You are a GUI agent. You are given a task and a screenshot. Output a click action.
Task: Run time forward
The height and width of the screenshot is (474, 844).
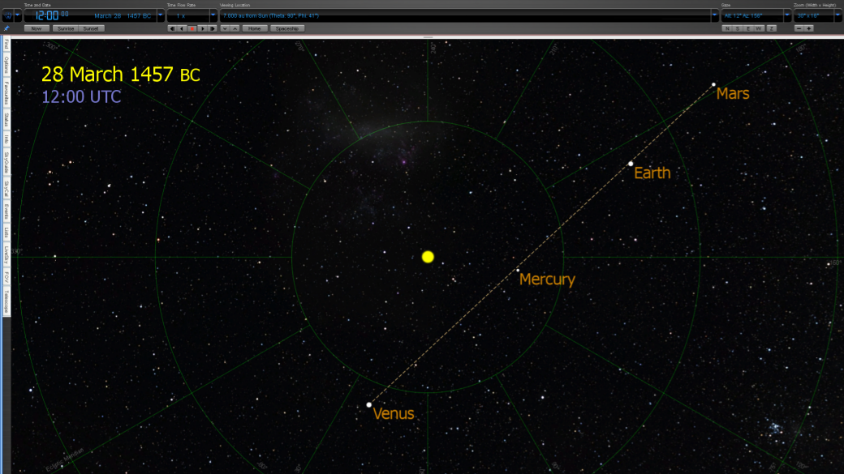(202, 28)
